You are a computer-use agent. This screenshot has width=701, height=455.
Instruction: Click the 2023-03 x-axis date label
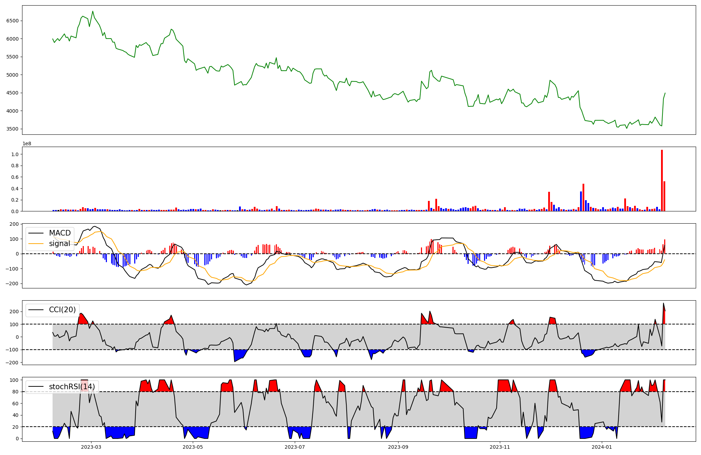(91, 447)
